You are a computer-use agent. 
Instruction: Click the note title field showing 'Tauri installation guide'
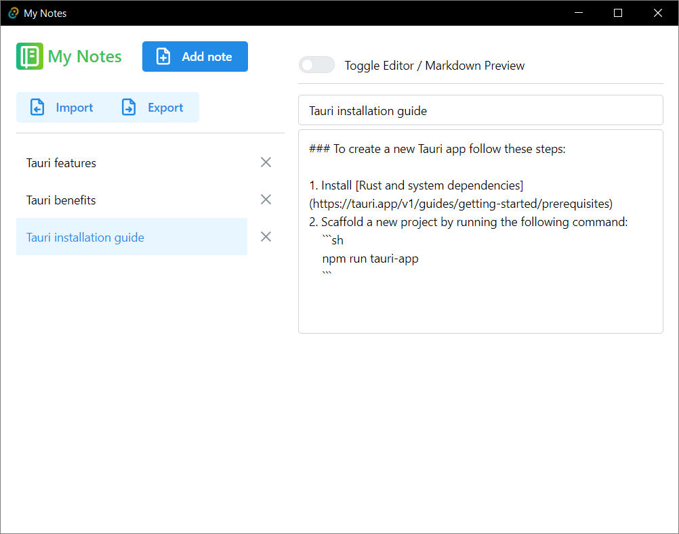point(480,110)
